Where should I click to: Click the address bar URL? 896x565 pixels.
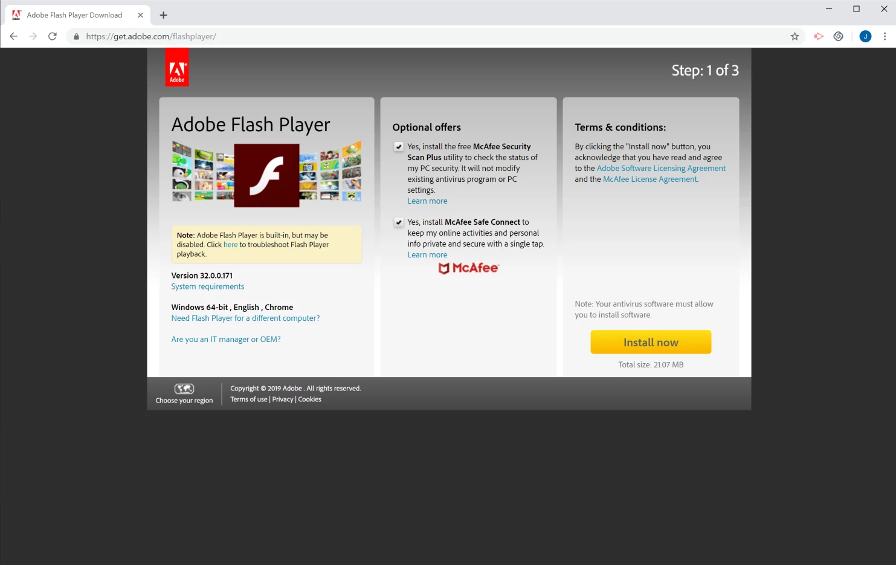point(151,36)
